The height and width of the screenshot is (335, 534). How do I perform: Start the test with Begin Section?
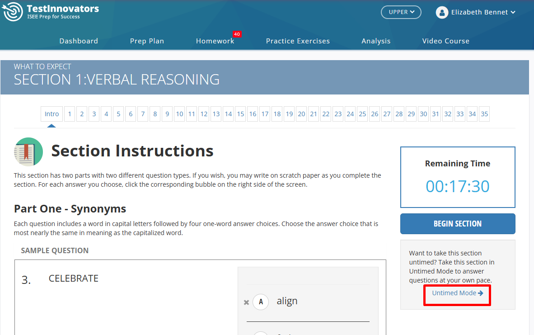point(457,224)
